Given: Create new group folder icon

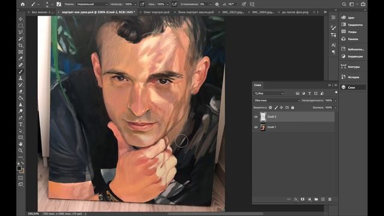Looking at the screenshot, I should (x=316, y=199).
